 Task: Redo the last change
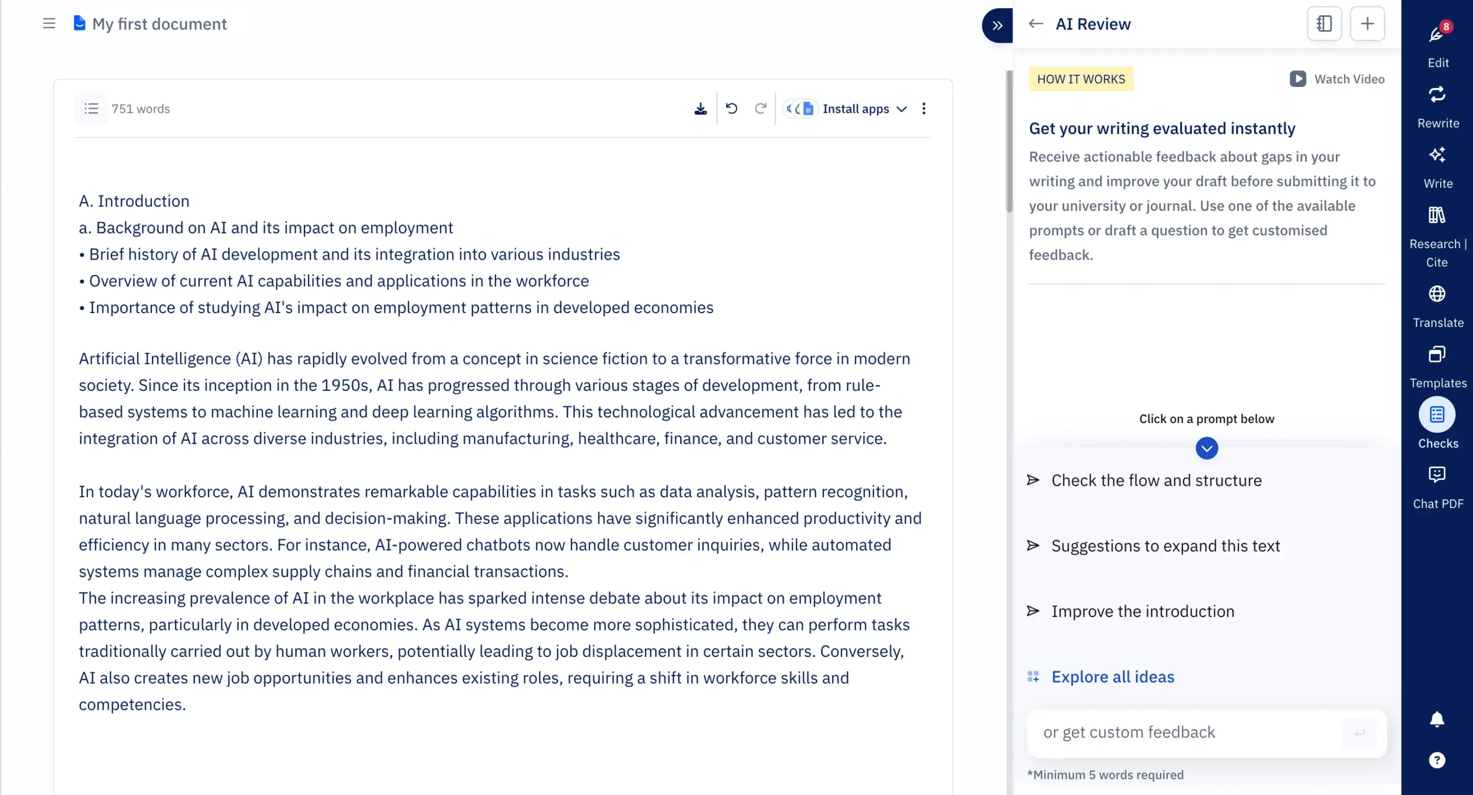(761, 108)
